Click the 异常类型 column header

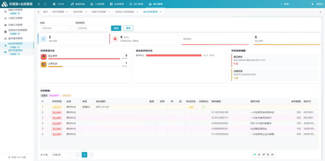click(57, 101)
